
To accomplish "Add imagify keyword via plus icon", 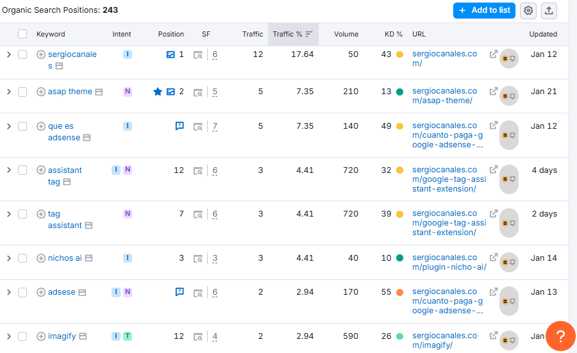I will click(x=41, y=336).
